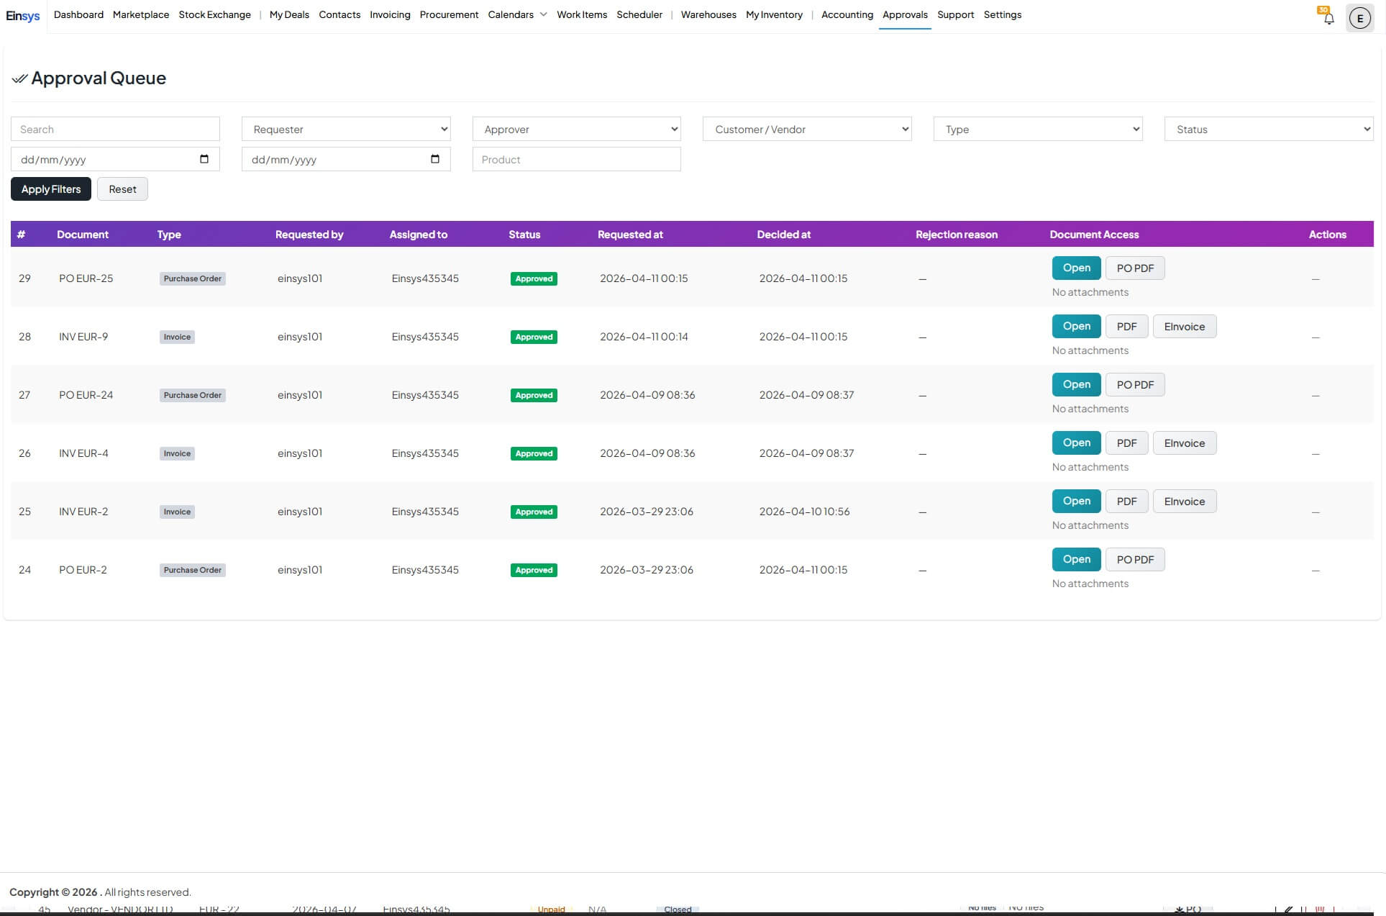This screenshot has height=916, width=1386.
Task: Download PDF for INV EUR-9
Action: point(1126,327)
